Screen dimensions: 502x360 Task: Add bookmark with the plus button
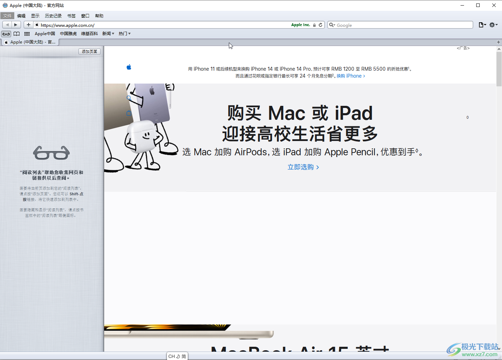click(x=29, y=25)
